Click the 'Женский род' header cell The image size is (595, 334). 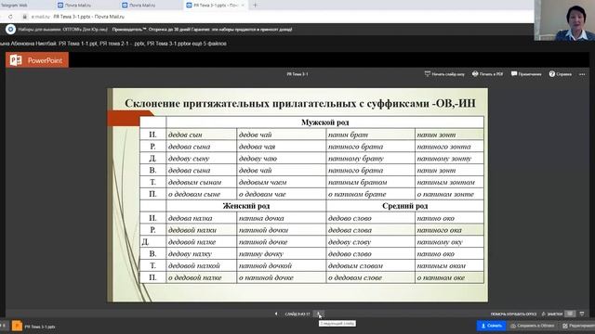(245, 206)
